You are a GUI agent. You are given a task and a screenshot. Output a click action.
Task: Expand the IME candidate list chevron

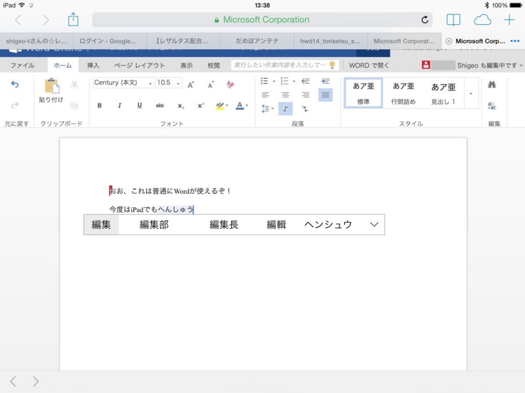click(374, 224)
